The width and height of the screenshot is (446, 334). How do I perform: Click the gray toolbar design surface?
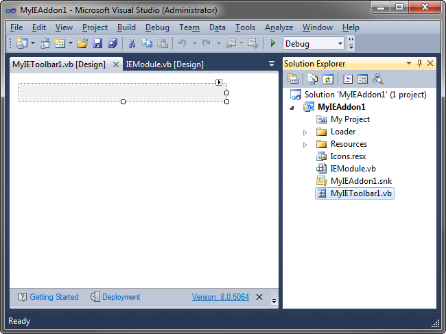point(123,93)
